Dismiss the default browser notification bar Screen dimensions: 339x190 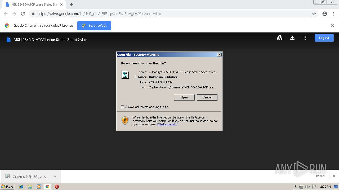(333, 26)
